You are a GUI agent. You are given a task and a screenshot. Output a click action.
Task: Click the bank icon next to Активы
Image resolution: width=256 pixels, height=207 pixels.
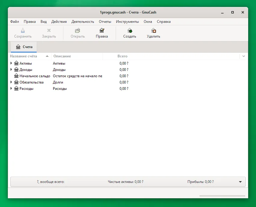tap(16, 63)
